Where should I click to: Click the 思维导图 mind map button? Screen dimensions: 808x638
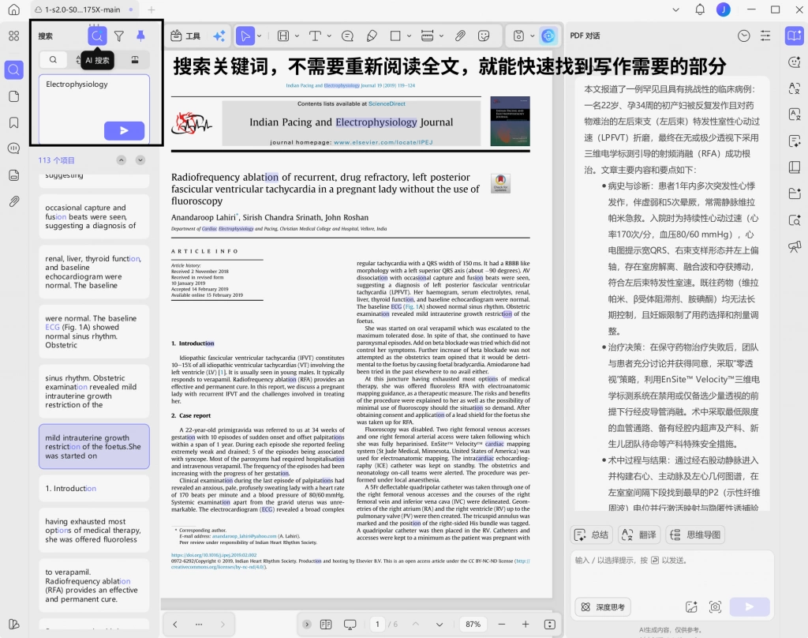pos(696,535)
